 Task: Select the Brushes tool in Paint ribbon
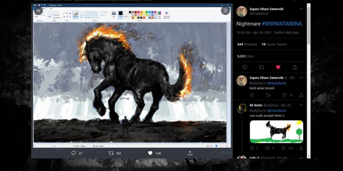point(75,15)
